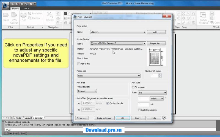The width and height of the screenshot is (220, 137).
Task: Toggle the Tangent object snap icon
Action: point(188,18)
